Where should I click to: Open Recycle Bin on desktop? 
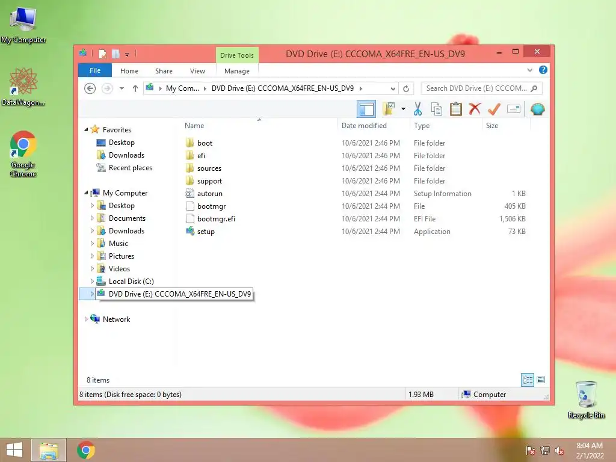586,399
